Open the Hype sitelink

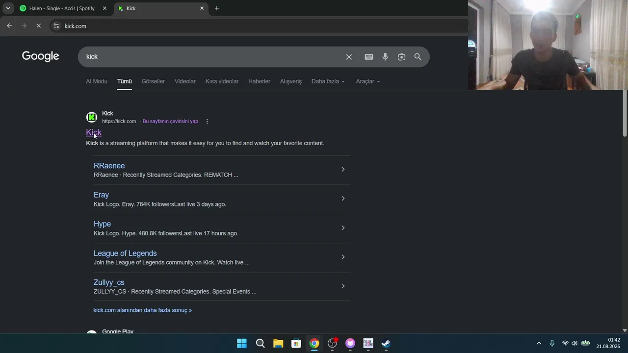(102, 224)
